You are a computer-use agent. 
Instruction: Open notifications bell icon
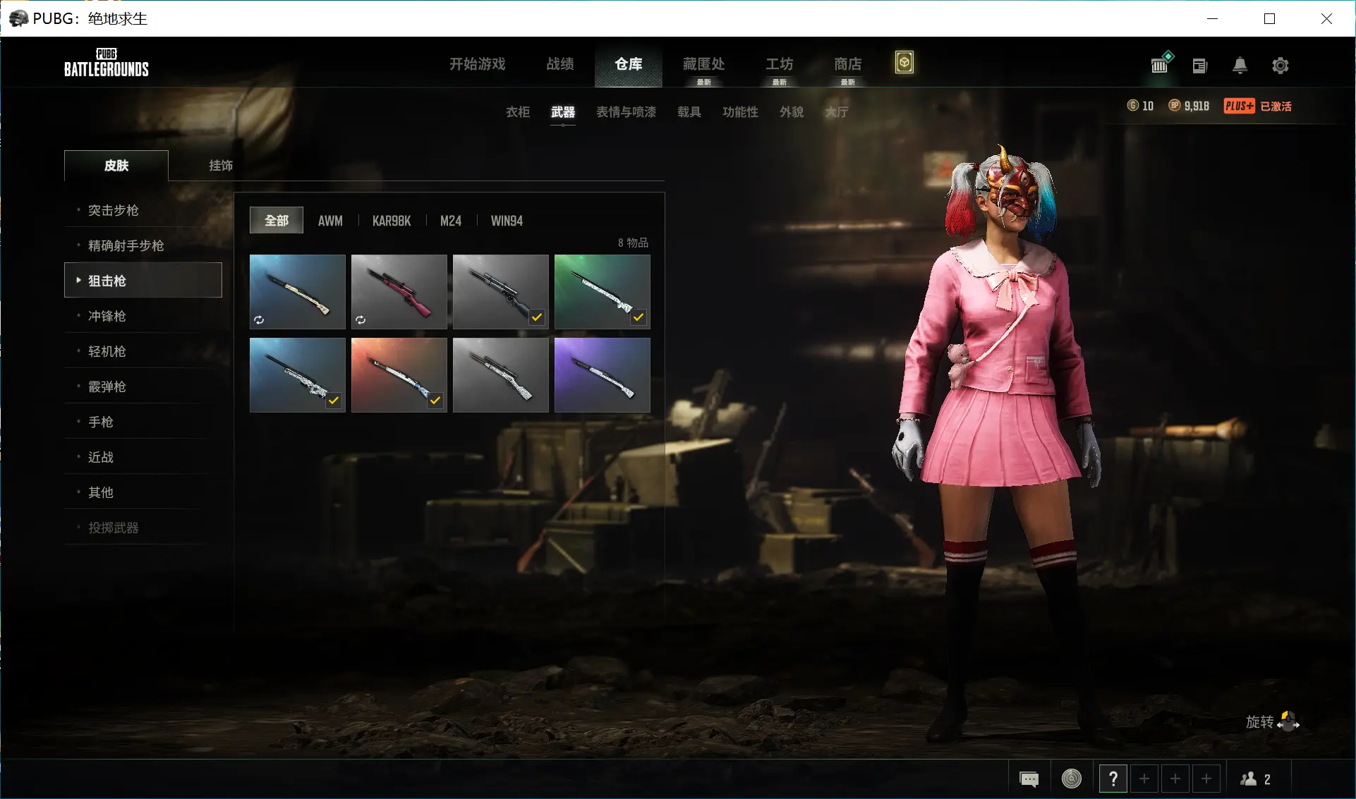[x=1240, y=66]
